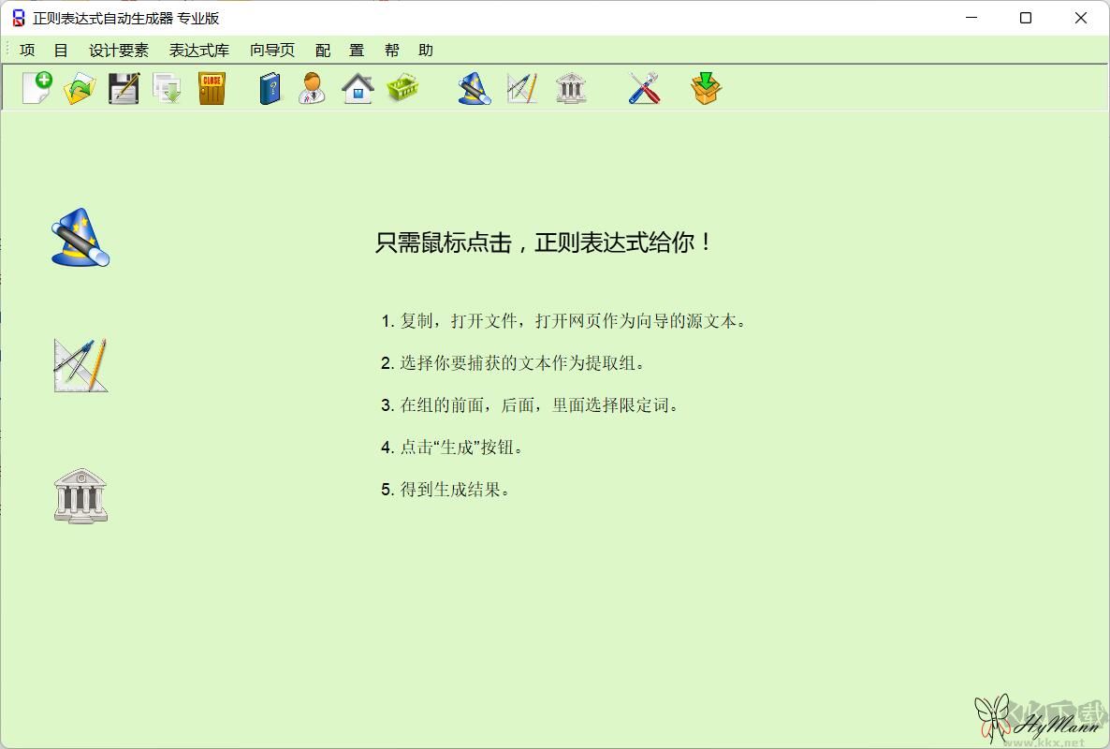
Task: Open the 表达式库 menu
Action: 198,50
